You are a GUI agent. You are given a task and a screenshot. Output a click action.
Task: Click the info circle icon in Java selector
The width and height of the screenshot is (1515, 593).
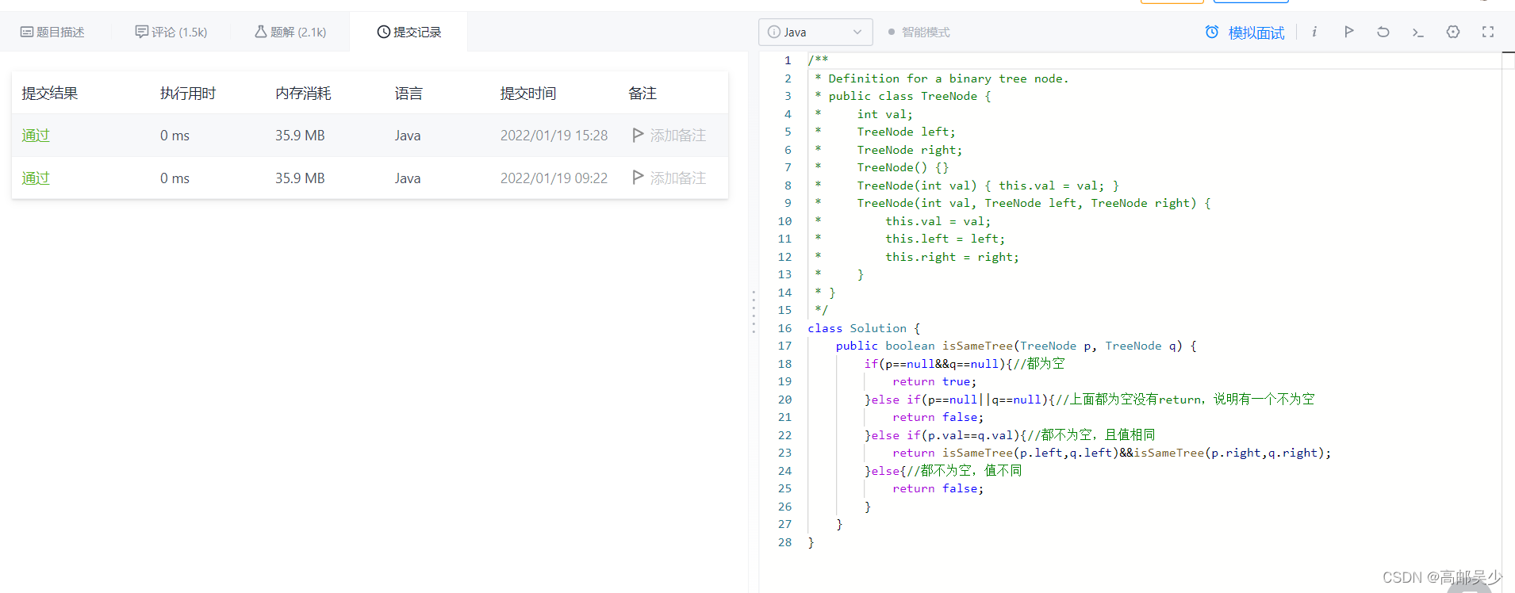[774, 32]
